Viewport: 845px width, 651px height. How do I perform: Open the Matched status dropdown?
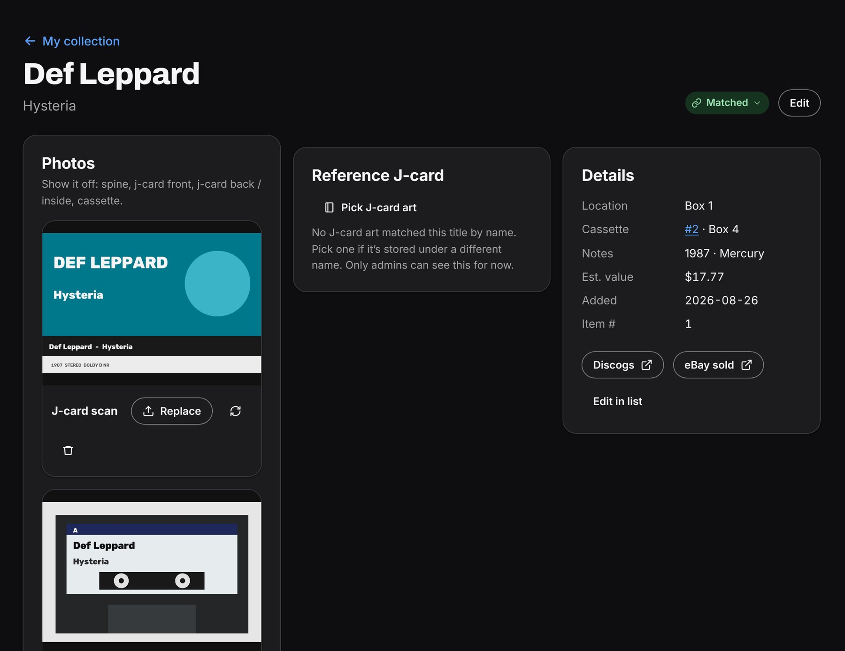tap(727, 103)
